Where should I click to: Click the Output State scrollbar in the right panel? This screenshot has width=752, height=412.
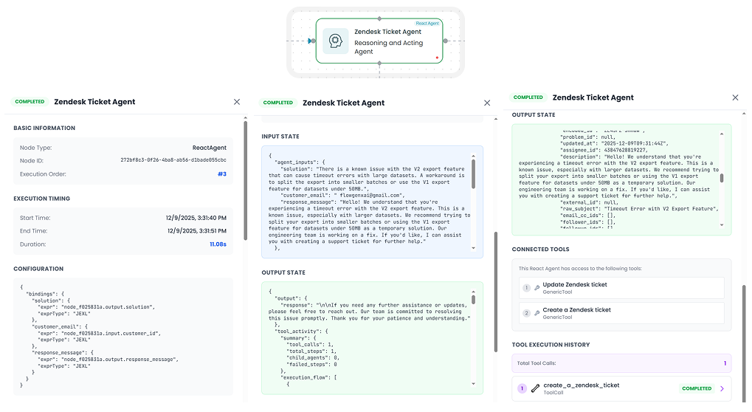coord(722,178)
